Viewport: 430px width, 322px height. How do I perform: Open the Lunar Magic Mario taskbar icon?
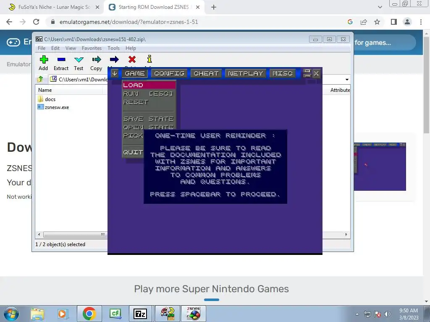click(168, 314)
